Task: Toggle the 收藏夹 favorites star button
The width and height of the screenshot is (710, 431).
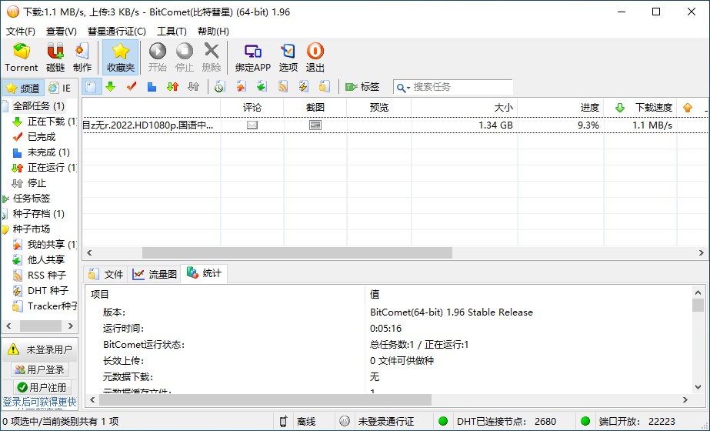Action: [121, 57]
